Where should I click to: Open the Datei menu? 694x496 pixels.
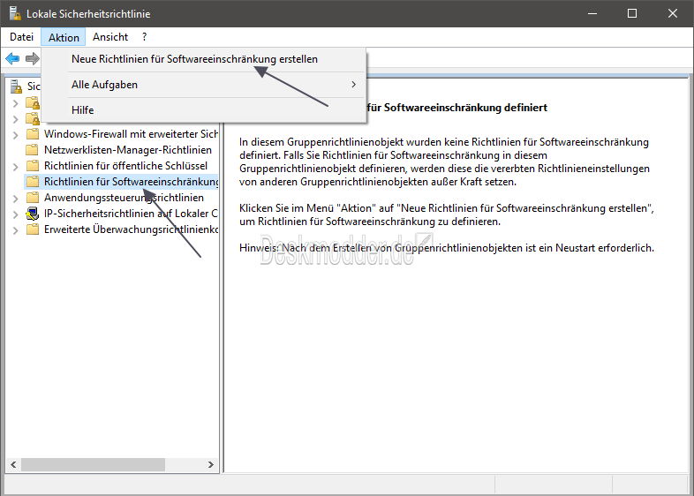[22, 37]
